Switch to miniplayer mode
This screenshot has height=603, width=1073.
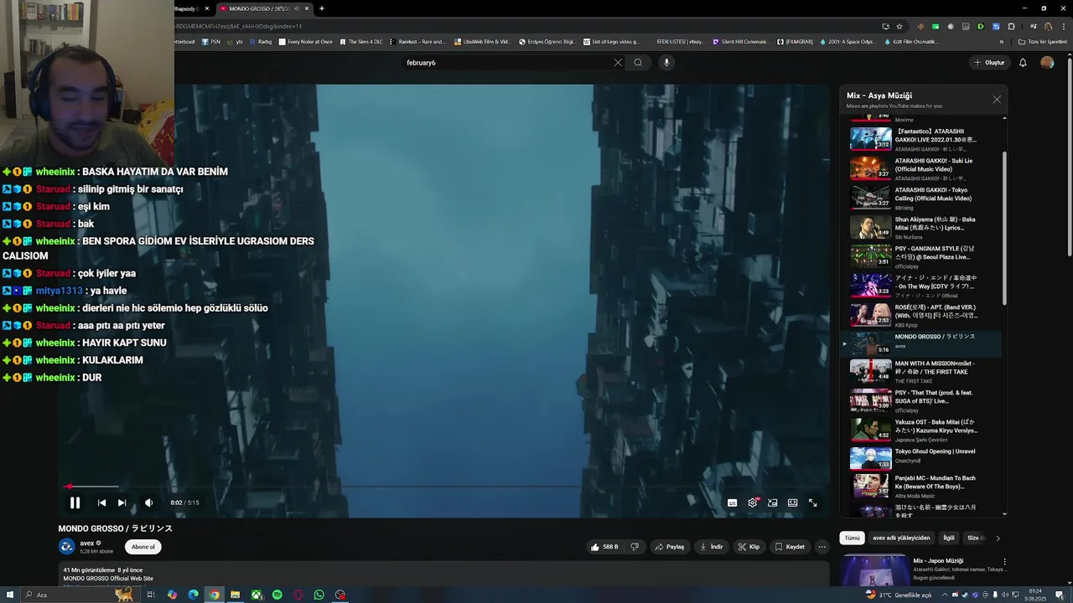773,502
